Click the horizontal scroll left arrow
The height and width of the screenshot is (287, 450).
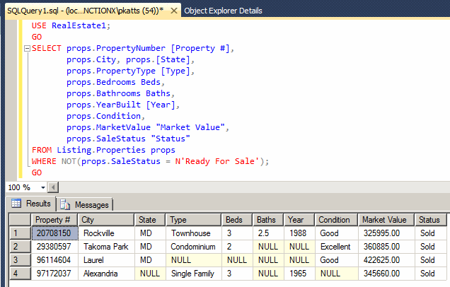pos(53,187)
